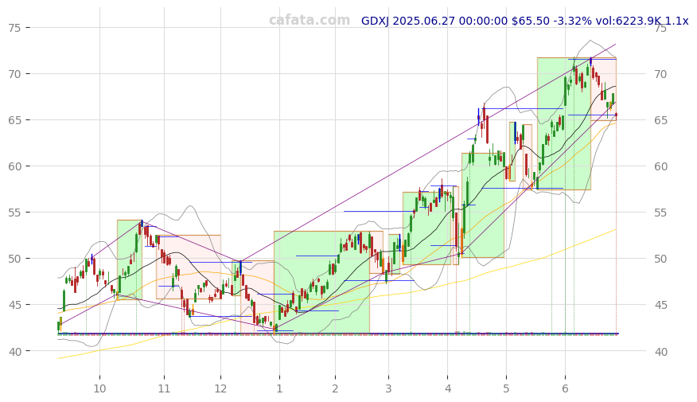Click the $65.50 closing price in the header
This screenshot has height=402, width=697.
[531, 21]
